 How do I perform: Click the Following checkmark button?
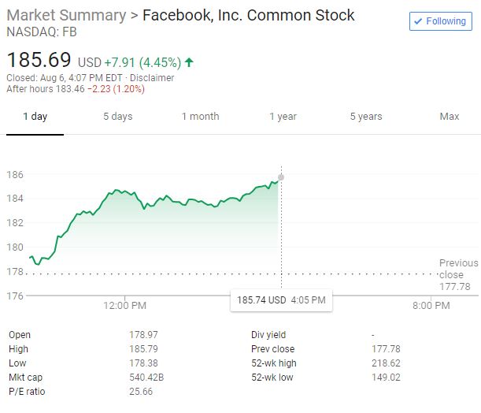click(440, 21)
